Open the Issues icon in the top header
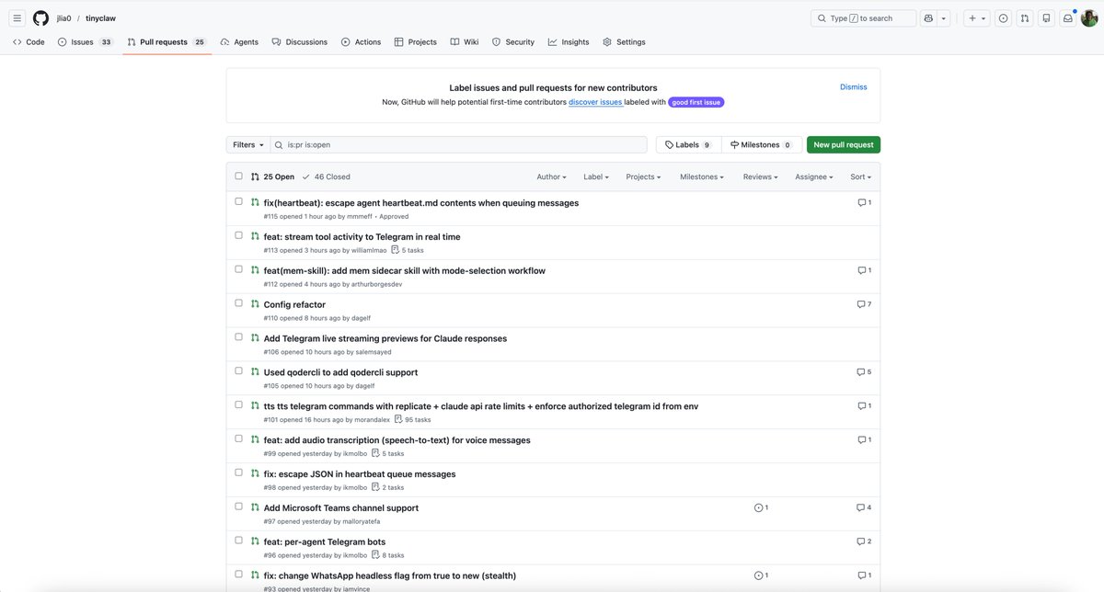 tap(1003, 18)
